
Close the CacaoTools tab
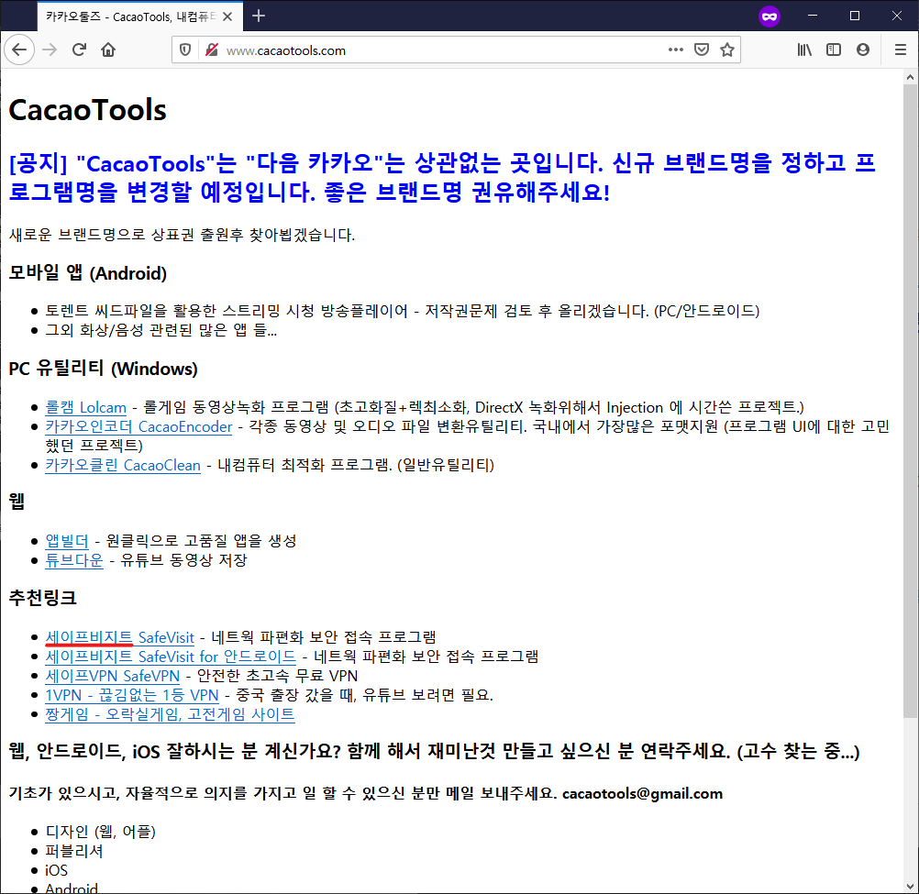point(227,17)
